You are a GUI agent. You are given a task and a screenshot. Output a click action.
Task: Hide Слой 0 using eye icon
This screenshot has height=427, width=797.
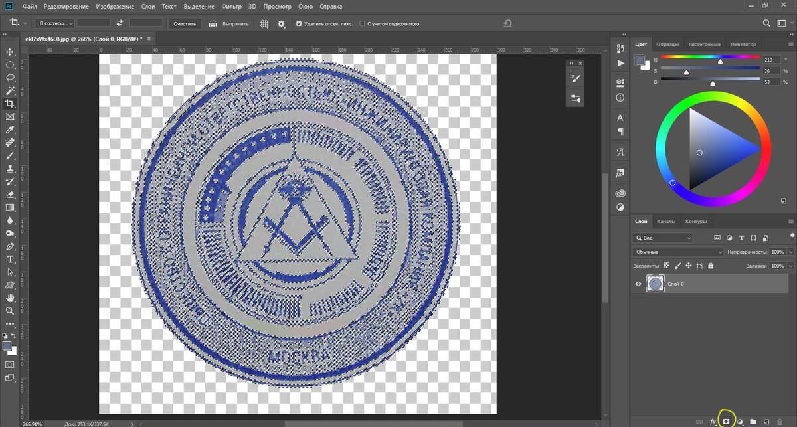[x=638, y=284]
